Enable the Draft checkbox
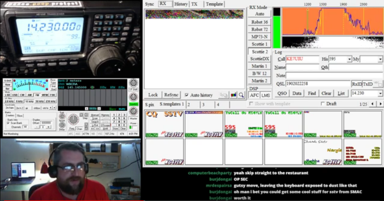The width and height of the screenshot is (384, 201). pyautogui.click(x=323, y=104)
